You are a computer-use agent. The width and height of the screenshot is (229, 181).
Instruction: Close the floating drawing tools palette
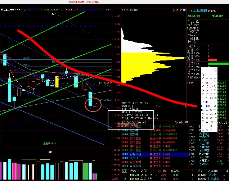(x=215, y=70)
